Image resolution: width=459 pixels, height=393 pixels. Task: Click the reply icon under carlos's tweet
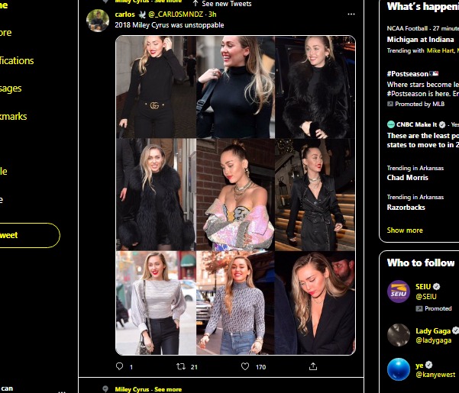119,366
